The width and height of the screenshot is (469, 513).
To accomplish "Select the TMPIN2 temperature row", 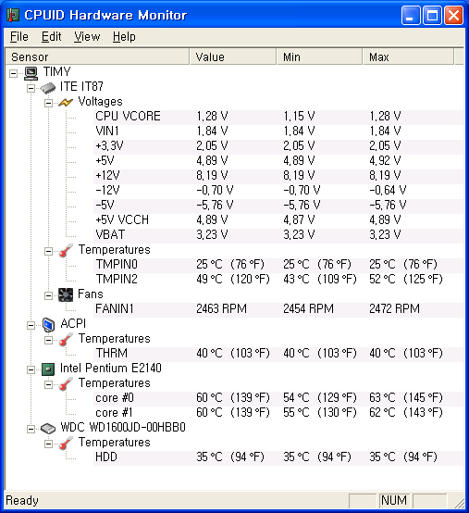I will point(278,280).
